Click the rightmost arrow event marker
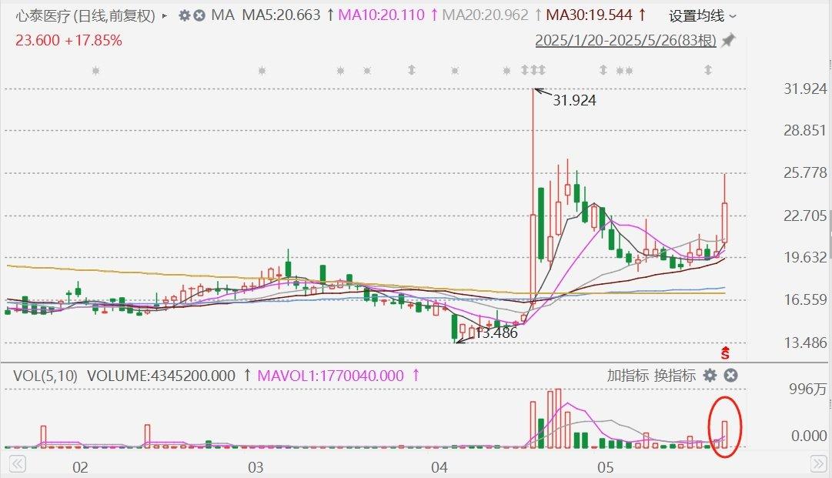 point(707,71)
